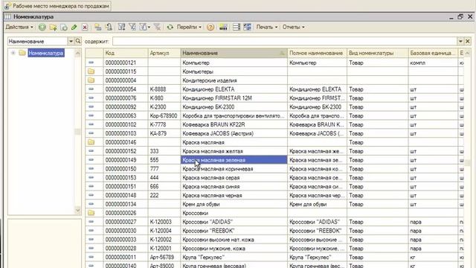Click the Move to group toolbar icon

click(x=109, y=28)
